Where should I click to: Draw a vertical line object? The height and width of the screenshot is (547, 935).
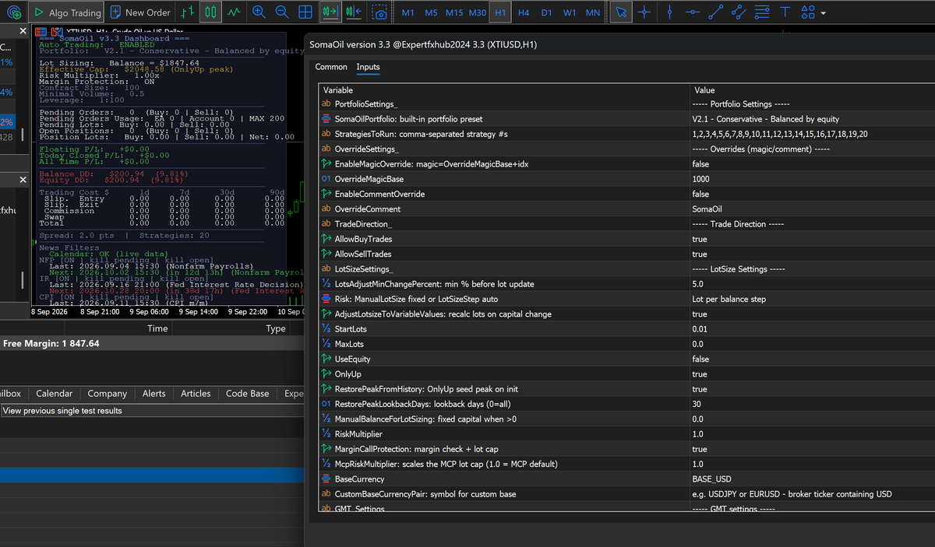(x=669, y=12)
